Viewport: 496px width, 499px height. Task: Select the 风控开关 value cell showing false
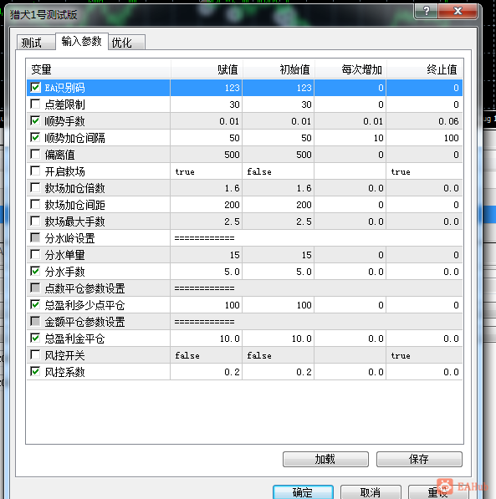[x=206, y=355]
